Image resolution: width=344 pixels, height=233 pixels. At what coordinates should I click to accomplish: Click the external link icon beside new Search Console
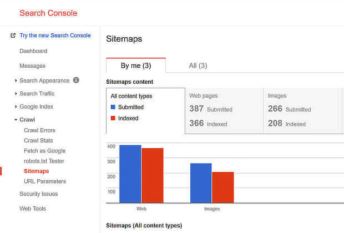(13, 36)
